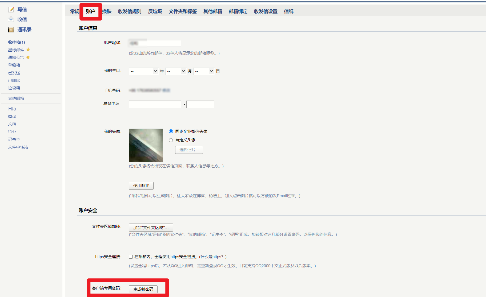Click the 账户昵称 text field

coord(155,43)
